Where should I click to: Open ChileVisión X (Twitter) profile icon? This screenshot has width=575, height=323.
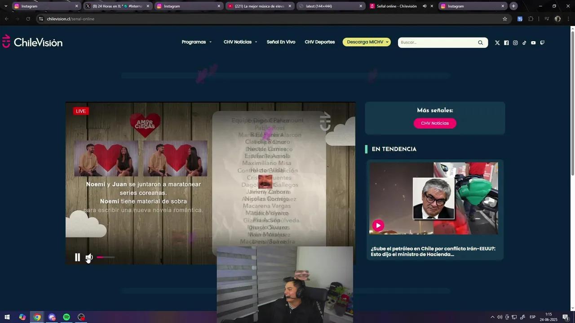(x=497, y=43)
